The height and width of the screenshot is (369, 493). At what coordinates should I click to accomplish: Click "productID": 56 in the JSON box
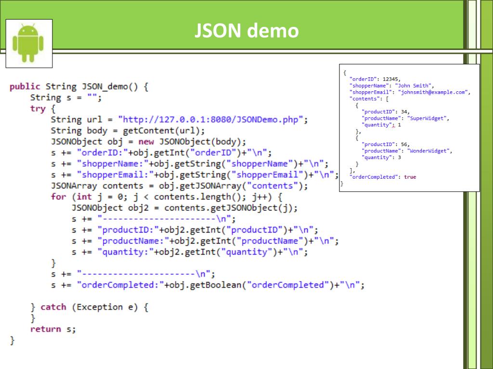point(386,144)
